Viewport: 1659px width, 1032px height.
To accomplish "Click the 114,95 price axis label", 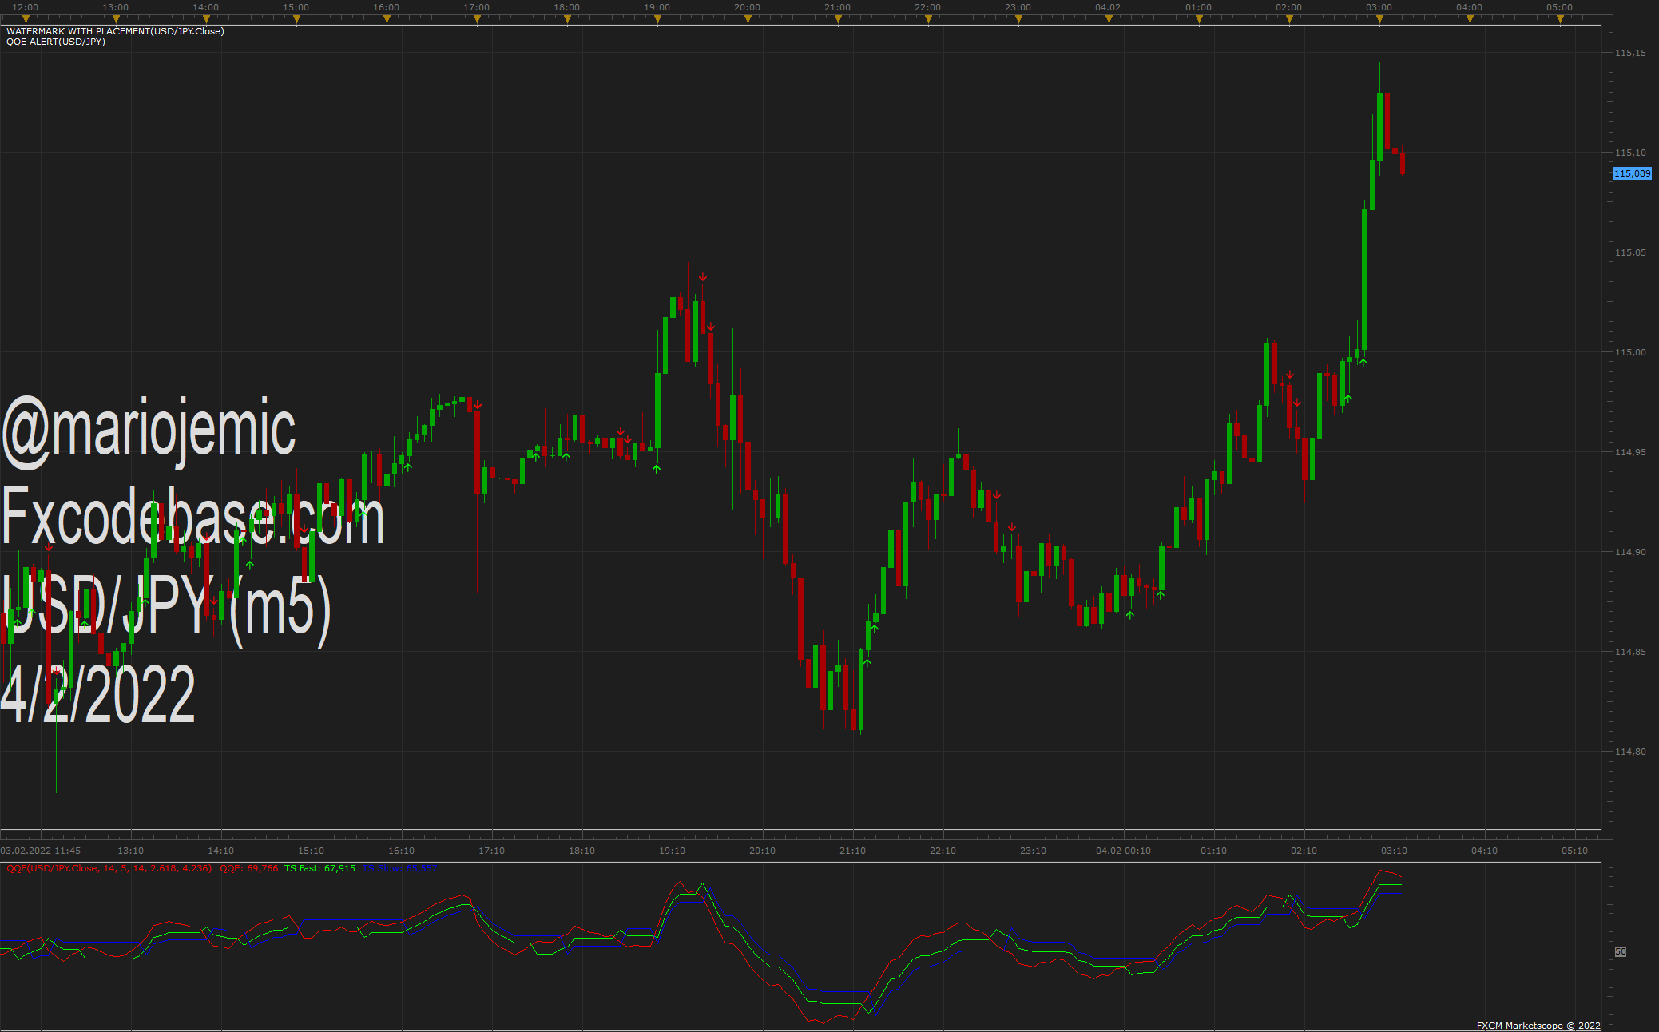I will pyautogui.click(x=1630, y=452).
